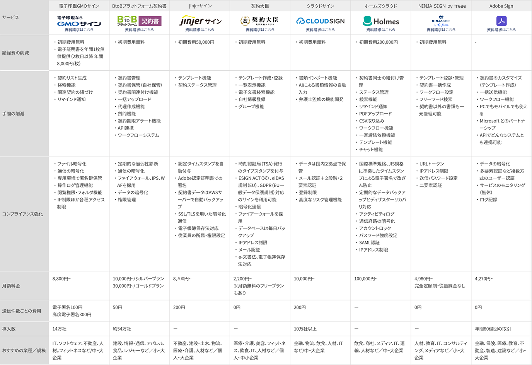Click the チャット機能 feature item
The height and width of the screenshot is (365, 532).
coord(371,150)
